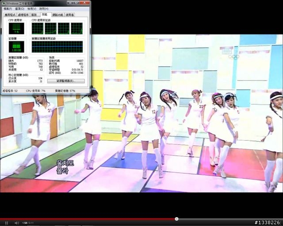Click the 可用 value 748
Screen dimensions: 283x226
pyautogui.click(x=40, y=67)
